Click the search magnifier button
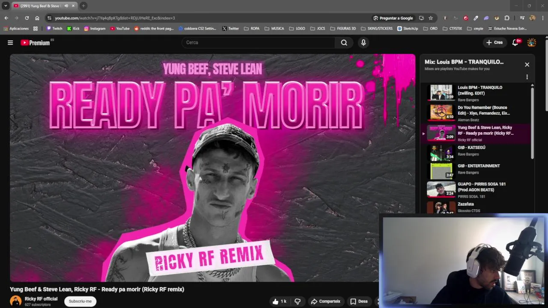The width and height of the screenshot is (548, 308). point(344,42)
